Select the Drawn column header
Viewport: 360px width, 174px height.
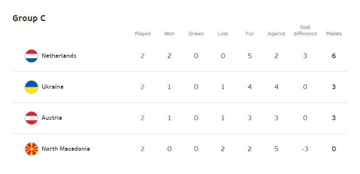(196, 34)
